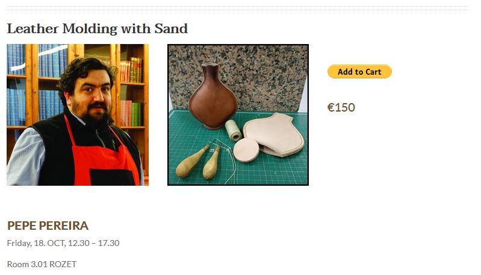Screen dimensions: 481x275
Task: Select the Leather Molding with Sand heading
Action: [98, 28]
